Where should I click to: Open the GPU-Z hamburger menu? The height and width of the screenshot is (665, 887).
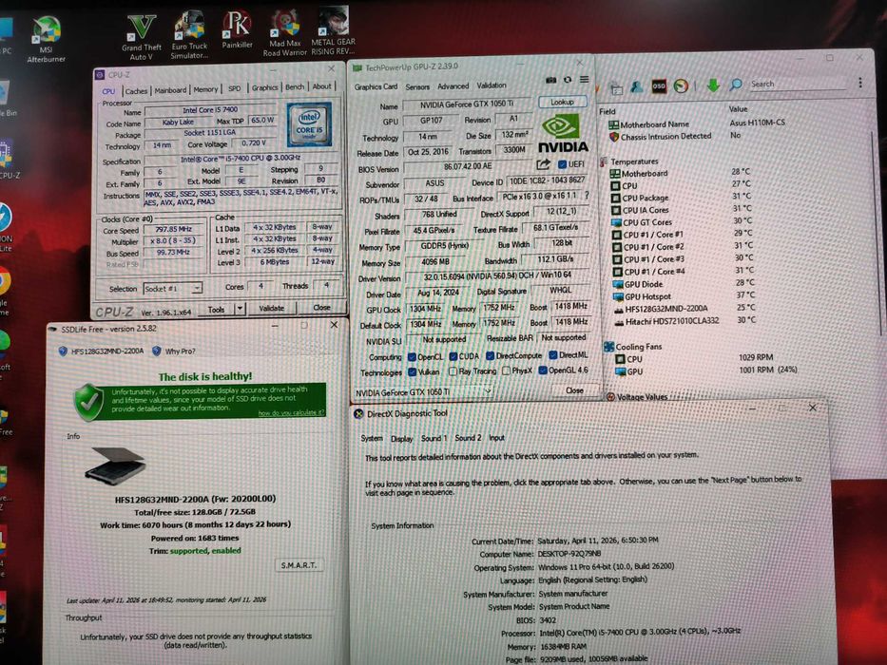click(x=585, y=79)
